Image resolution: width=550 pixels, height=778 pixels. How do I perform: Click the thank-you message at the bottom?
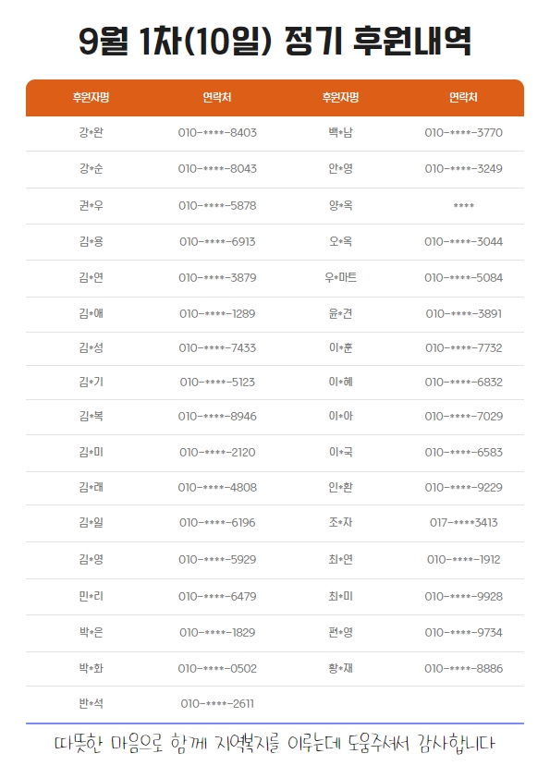[275, 744]
